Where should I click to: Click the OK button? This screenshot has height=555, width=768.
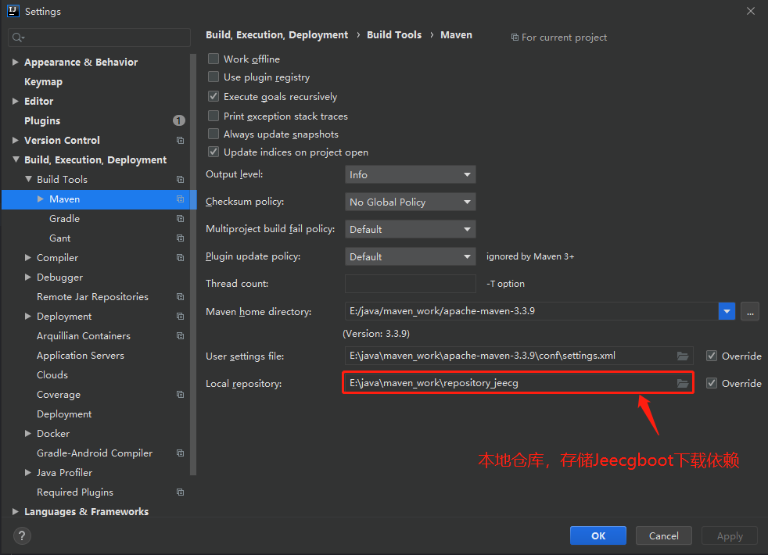click(598, 535)
